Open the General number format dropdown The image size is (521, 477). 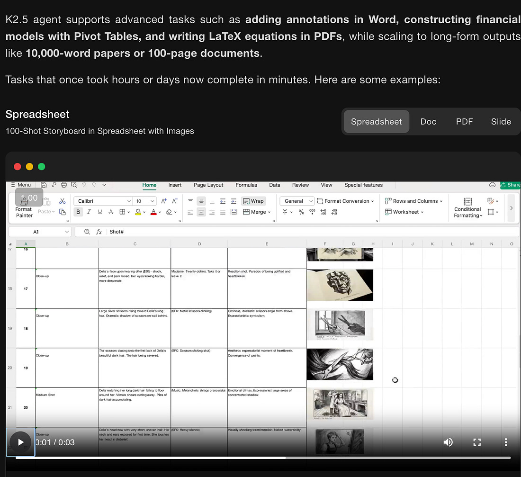coord(311,201)
